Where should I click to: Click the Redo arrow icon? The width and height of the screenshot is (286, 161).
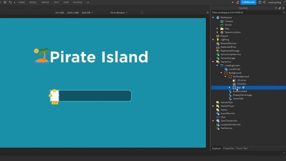click(14, 2)
